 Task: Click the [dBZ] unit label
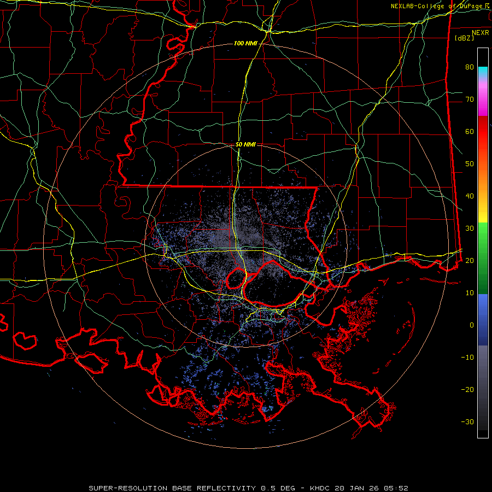click(464, 38)
